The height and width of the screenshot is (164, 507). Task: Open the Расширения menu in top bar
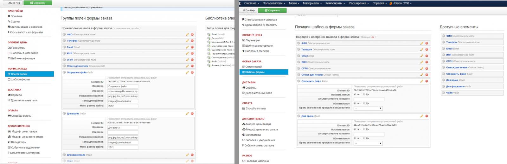click(359, 3)
